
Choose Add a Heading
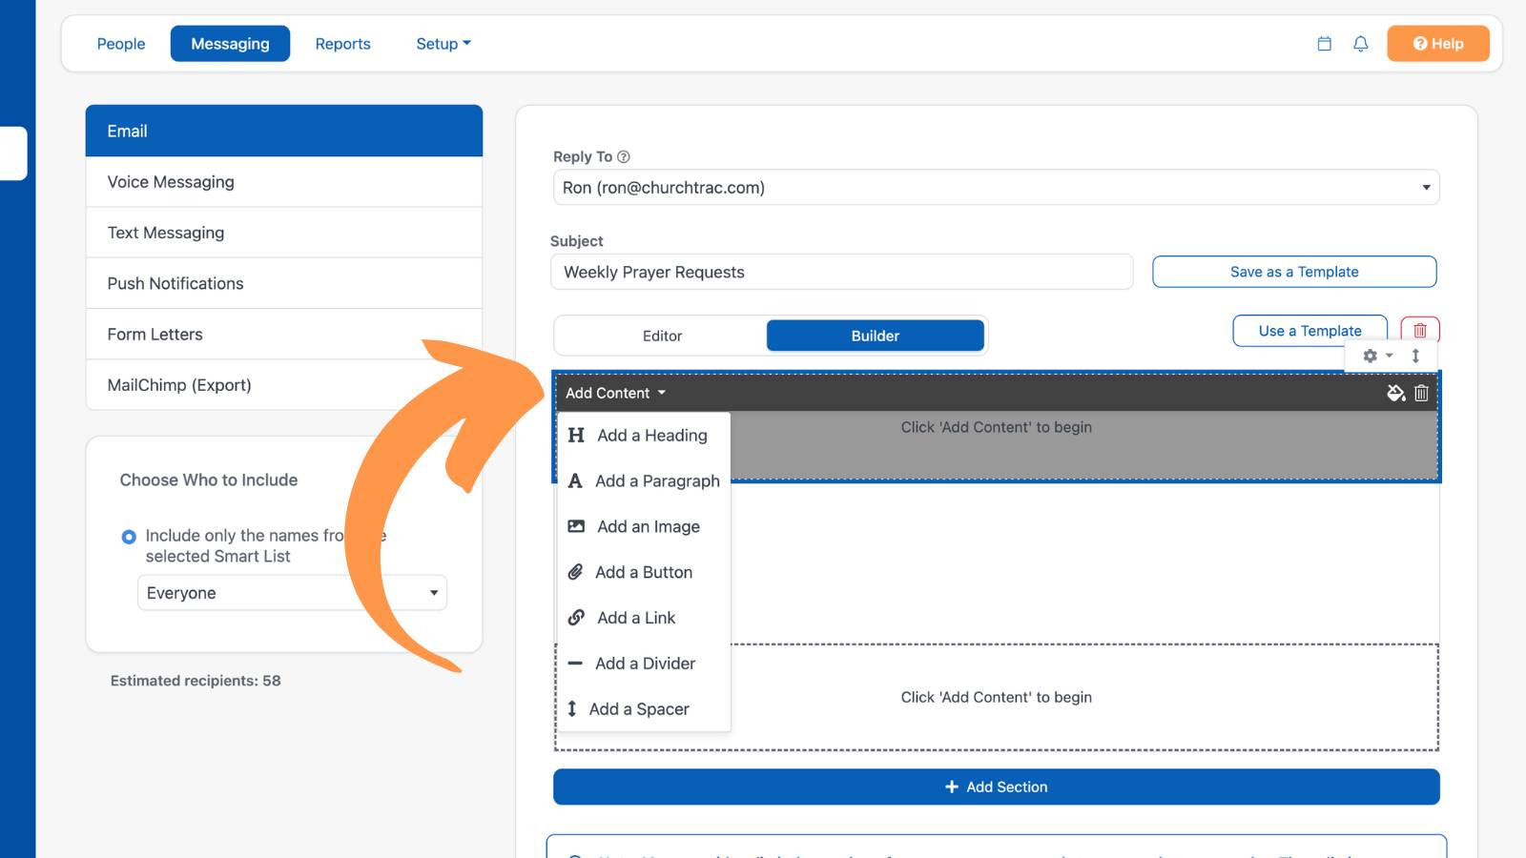tap(644, 435)
